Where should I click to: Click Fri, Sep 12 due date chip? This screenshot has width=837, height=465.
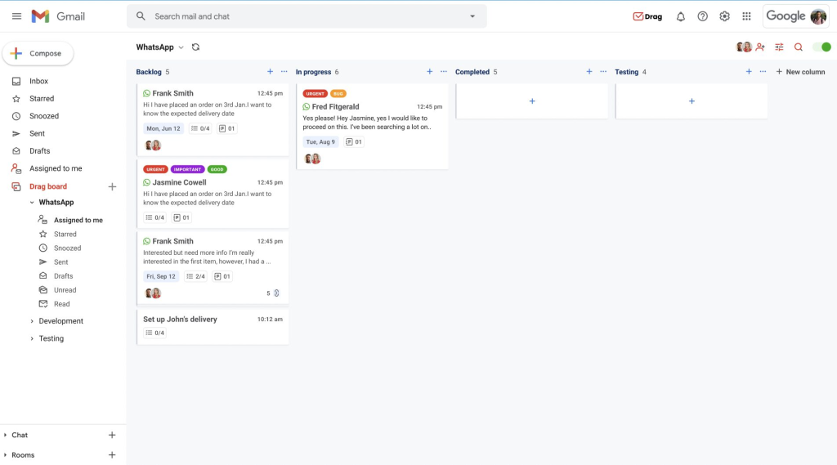coord(161,276)
